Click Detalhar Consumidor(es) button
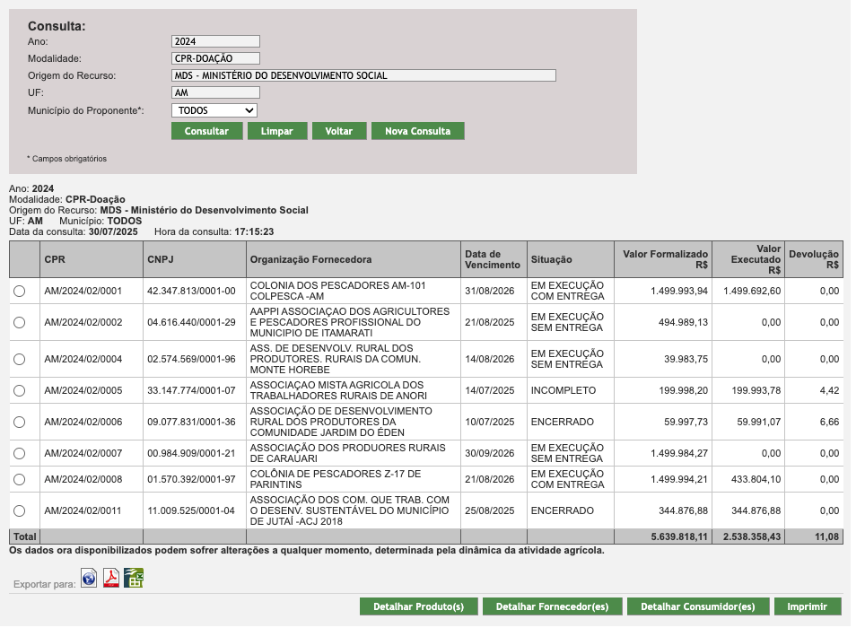This screenshot has height=628, width=865. 697,607
